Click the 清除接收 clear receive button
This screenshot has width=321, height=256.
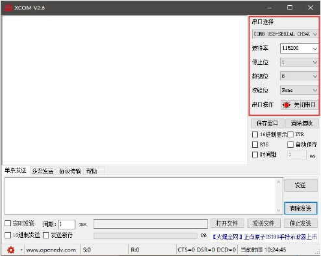(x=302, y=123)
